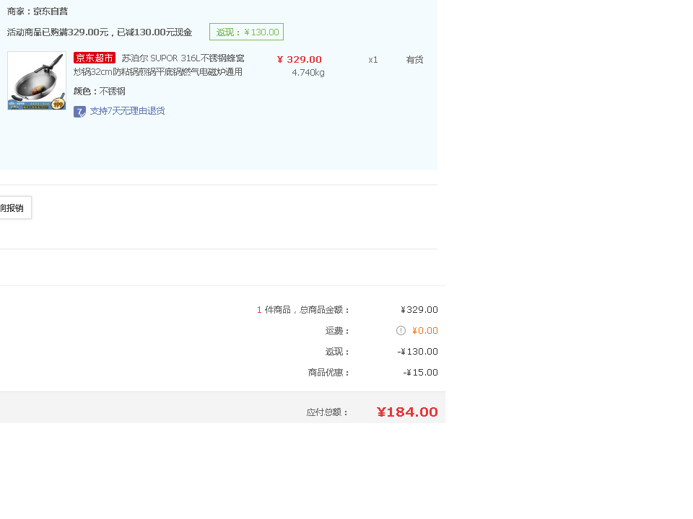
Task: Select the shipping fee ¥0.00
Action: 424,331
